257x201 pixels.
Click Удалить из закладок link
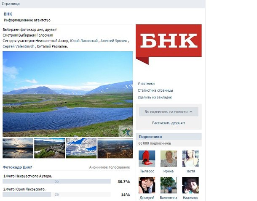pyautogui.click(x=155, y=97)
